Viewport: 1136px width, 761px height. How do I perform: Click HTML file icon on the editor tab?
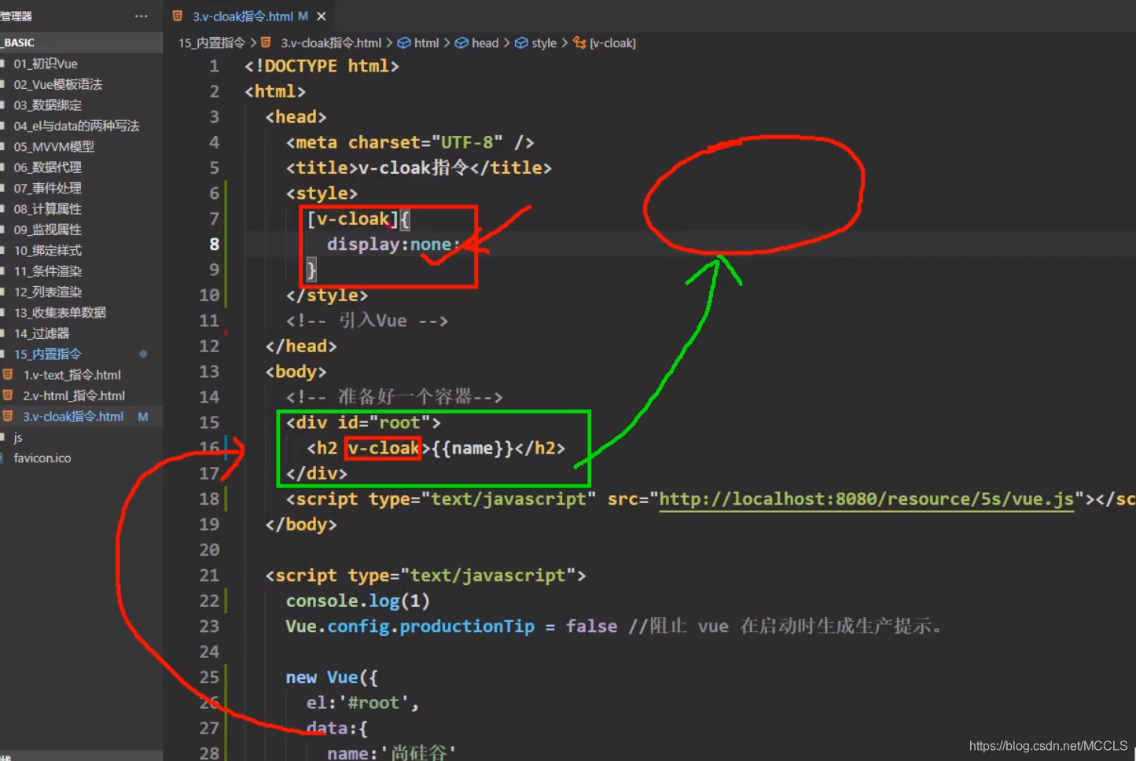tap(178, 16)
